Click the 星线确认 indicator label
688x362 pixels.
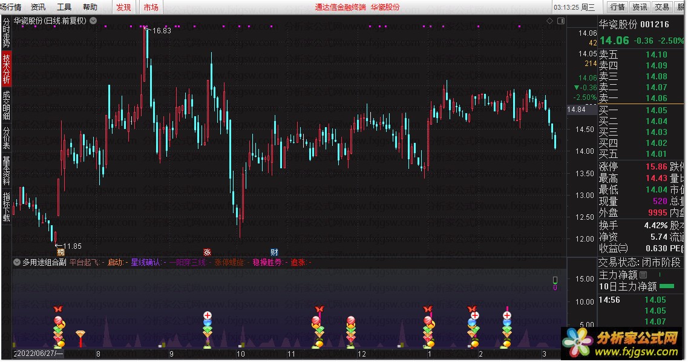click(x=146, y=262)
